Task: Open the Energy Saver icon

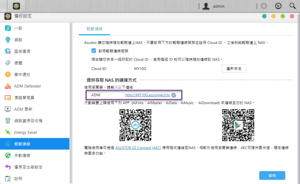Action: (x=8, y=132)
